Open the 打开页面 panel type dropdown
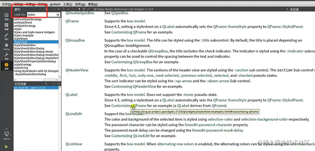 coord(30,84)
